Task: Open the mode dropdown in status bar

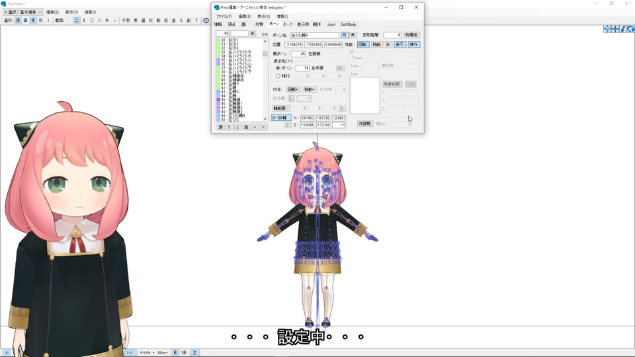Action: [x=147, y=352]
